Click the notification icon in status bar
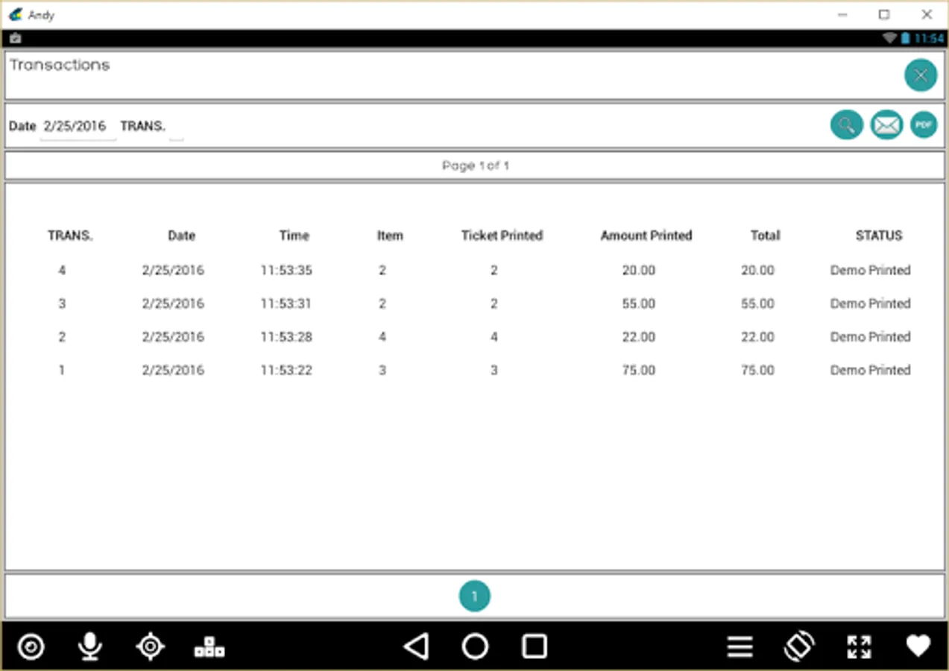 coord(16,38)
